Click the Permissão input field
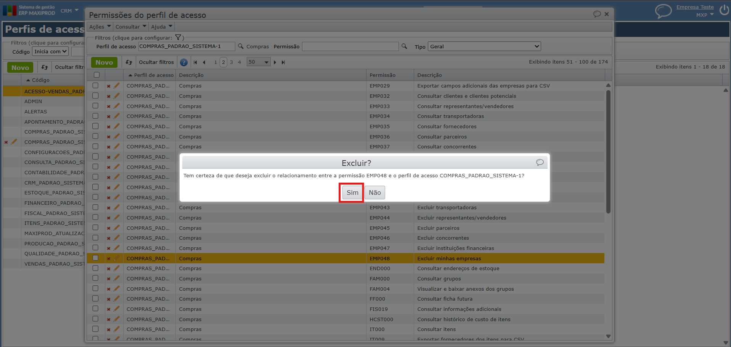Image resolution: width=731 pixels, height=347 pixels. coord(350,46)
